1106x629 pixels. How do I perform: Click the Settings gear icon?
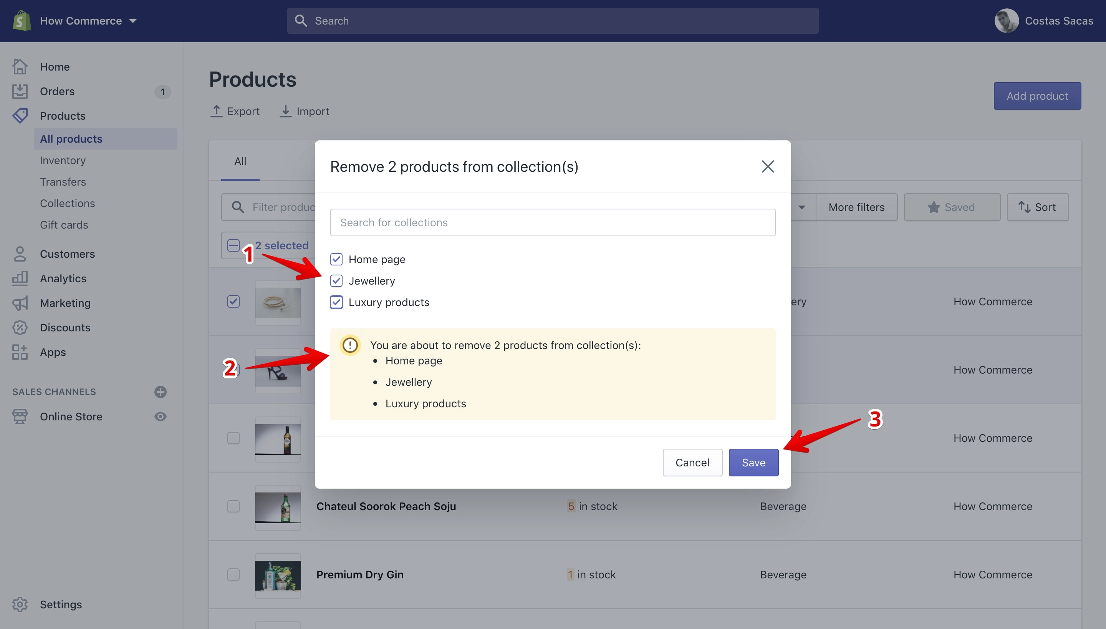click(20, 604)
